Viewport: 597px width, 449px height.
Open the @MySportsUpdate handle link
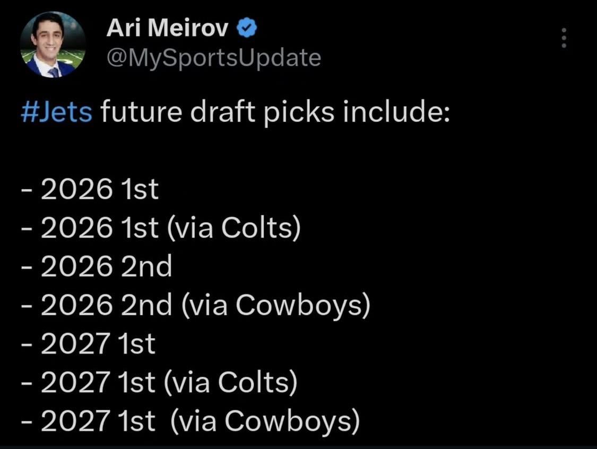[x=213, y=57]
